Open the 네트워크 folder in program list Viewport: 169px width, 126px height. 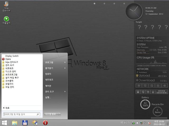8,68
